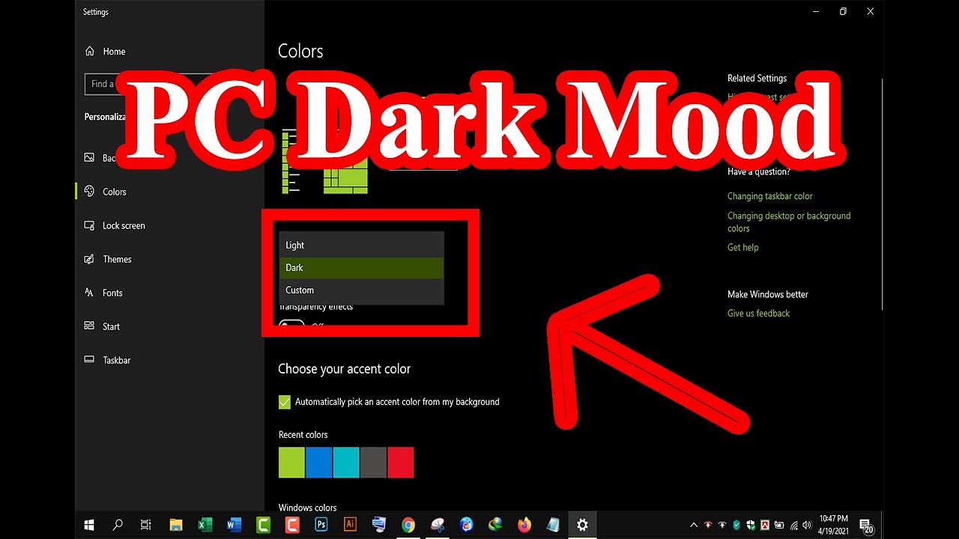Show hidden system tray icons
959x539 pixels.
pos(693,525)
